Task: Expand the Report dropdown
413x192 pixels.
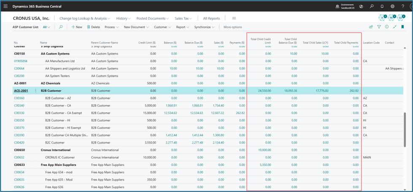Action: [x=183, y=27]
